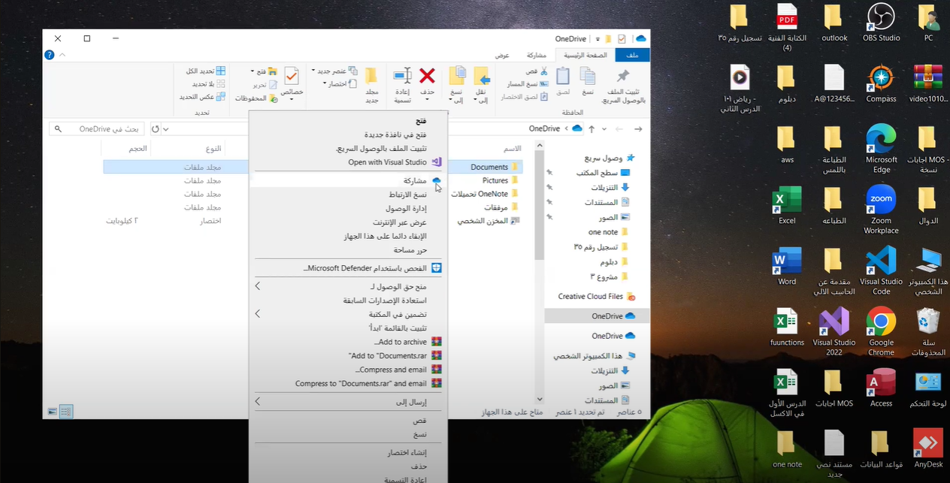Expand the address bar history dropdown
950x483 pixels.
(x=165, y=129)
